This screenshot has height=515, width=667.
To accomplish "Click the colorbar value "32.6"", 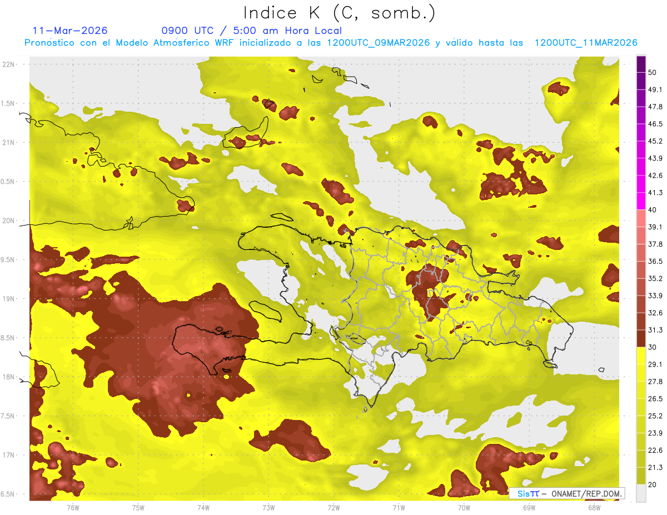I will (x=655, y=313).
